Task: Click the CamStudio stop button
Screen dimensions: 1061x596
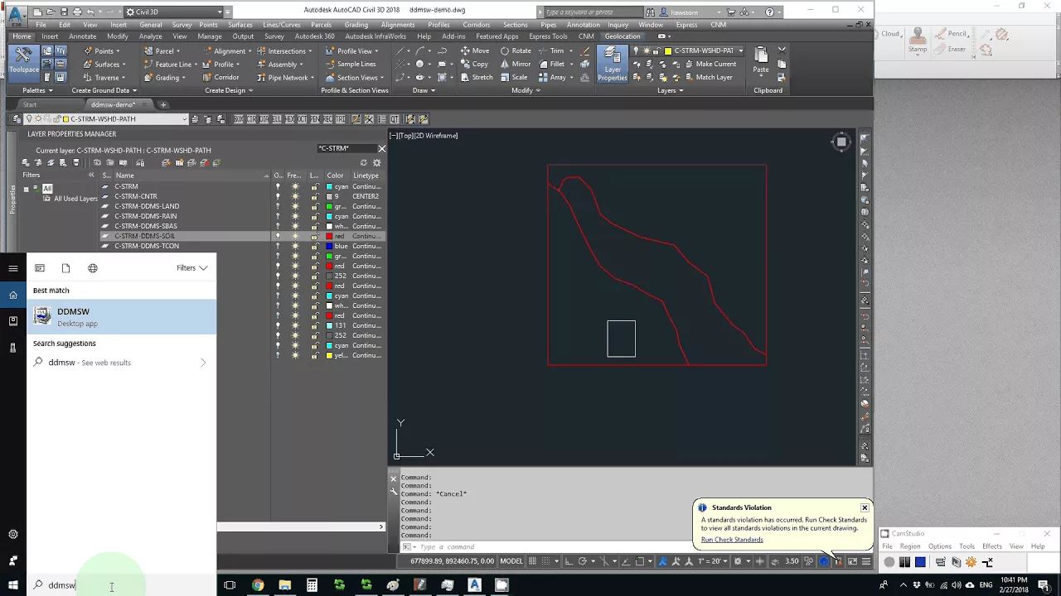Action: click(x=920, y=562)
